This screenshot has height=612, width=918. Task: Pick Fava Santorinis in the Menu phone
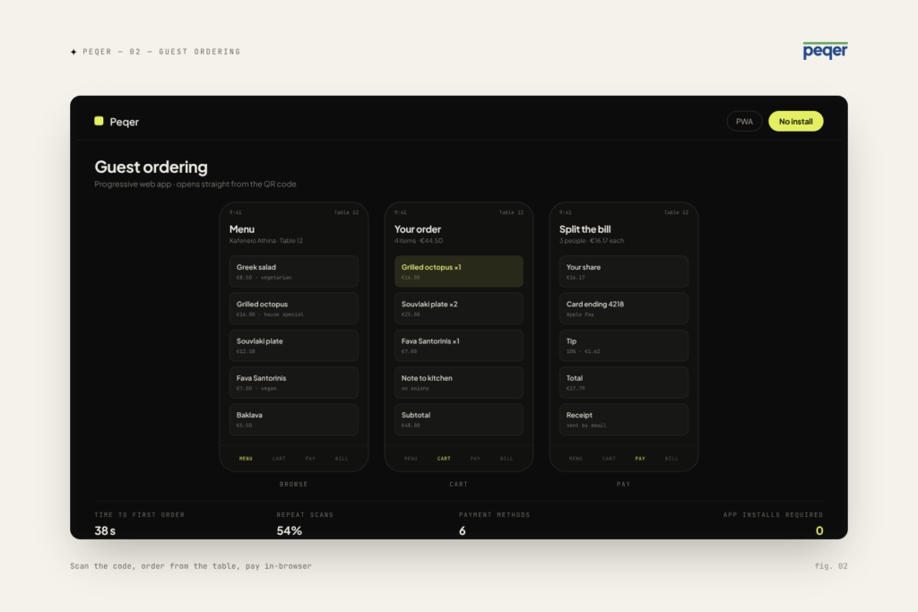click(x=294, y=383)
